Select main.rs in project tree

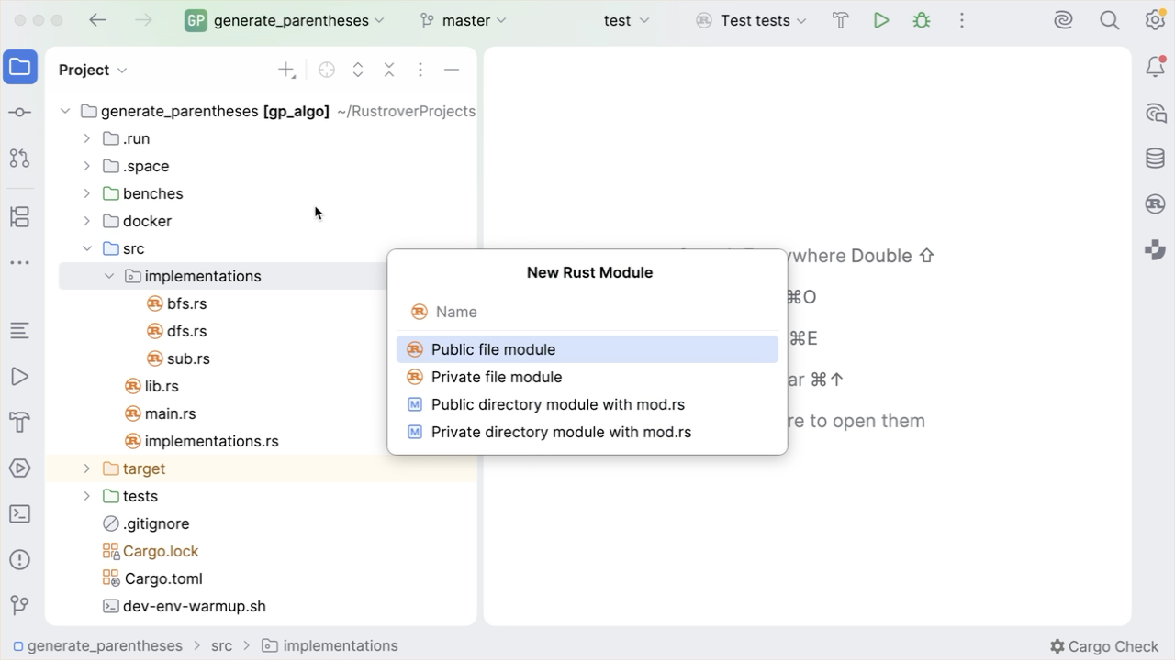pyautogui.click(x=170, y=413)
